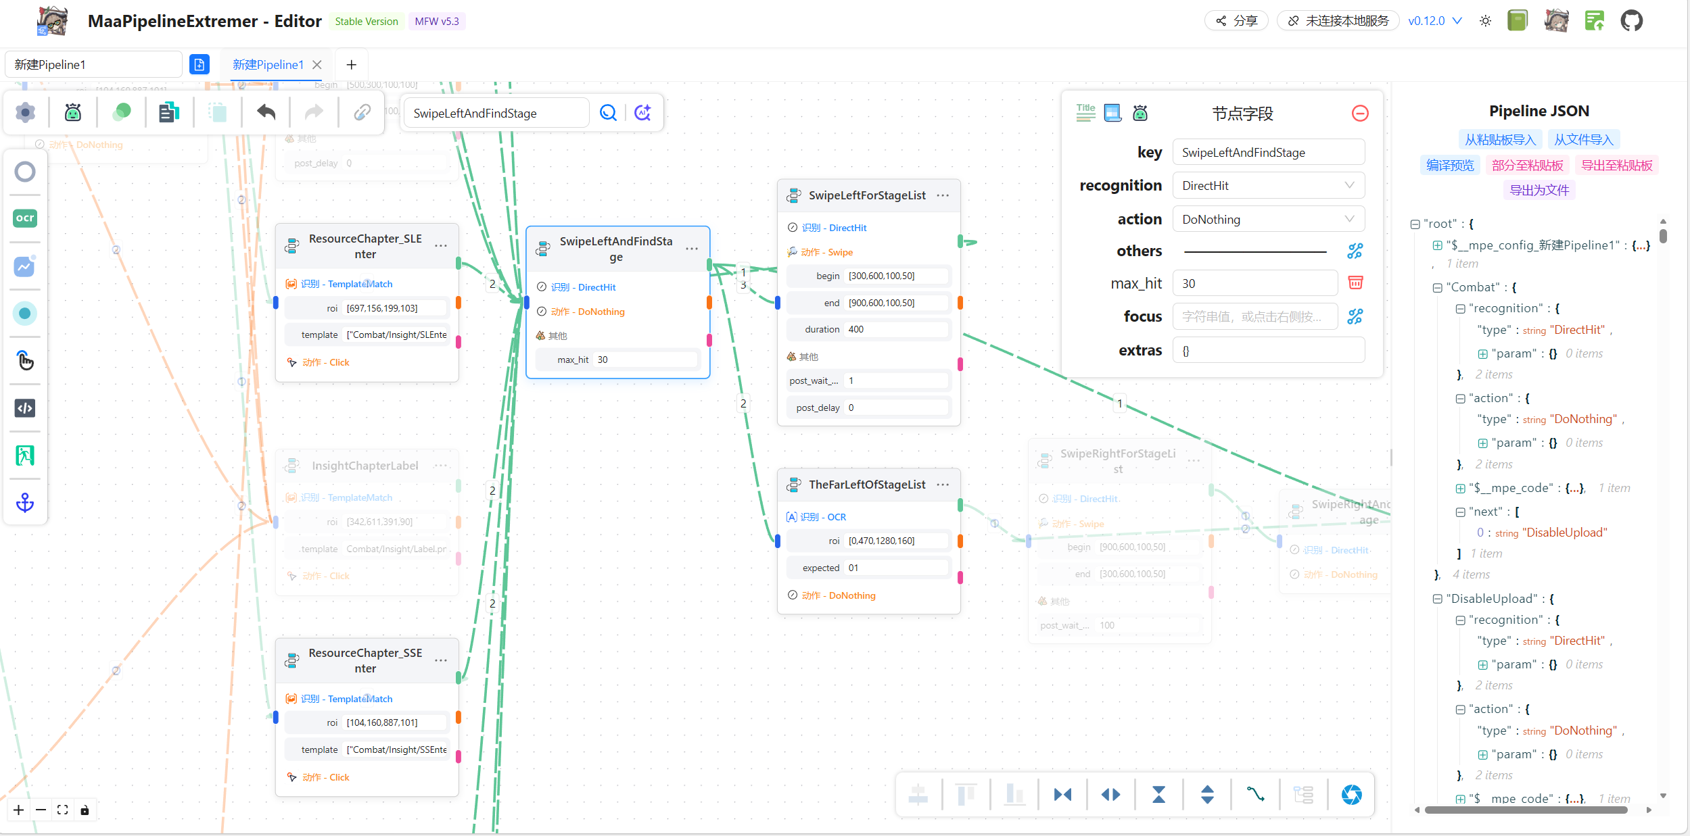Image resolution: width=1690 pixels, height=836 pixels.
Task: Add a new tab with plus button
Action: click(351, 65)
